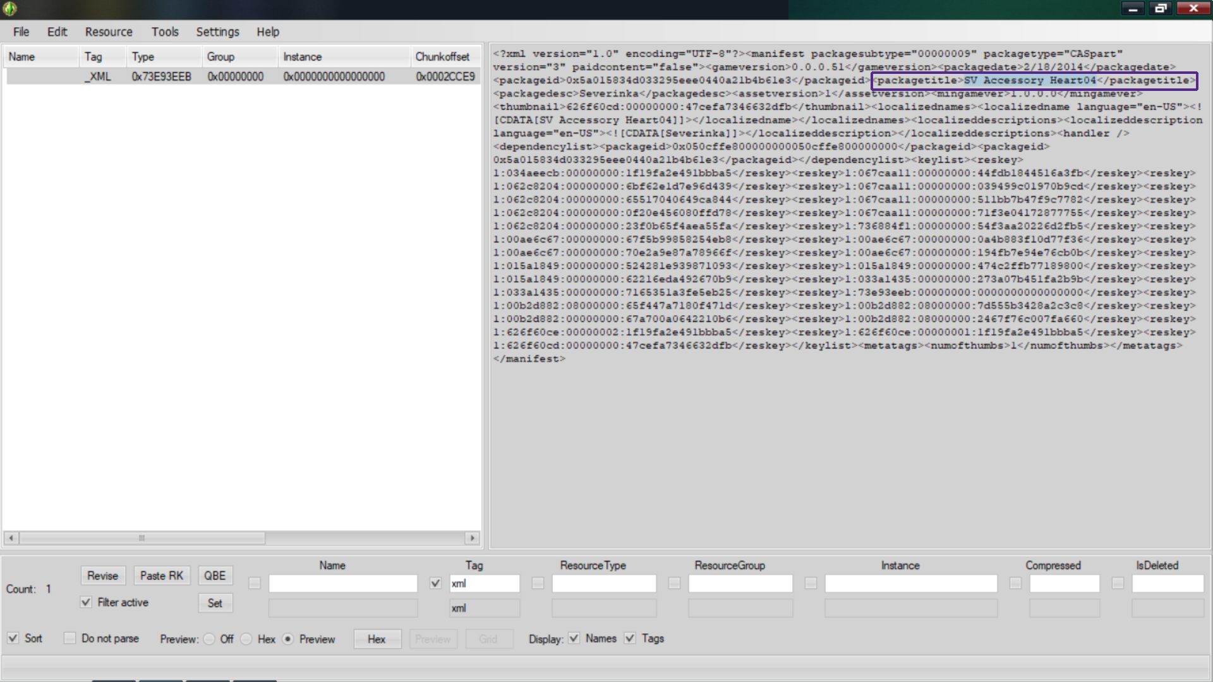Click the horizontal scrollbar thumb in resource list

click(x=142, y=538)
